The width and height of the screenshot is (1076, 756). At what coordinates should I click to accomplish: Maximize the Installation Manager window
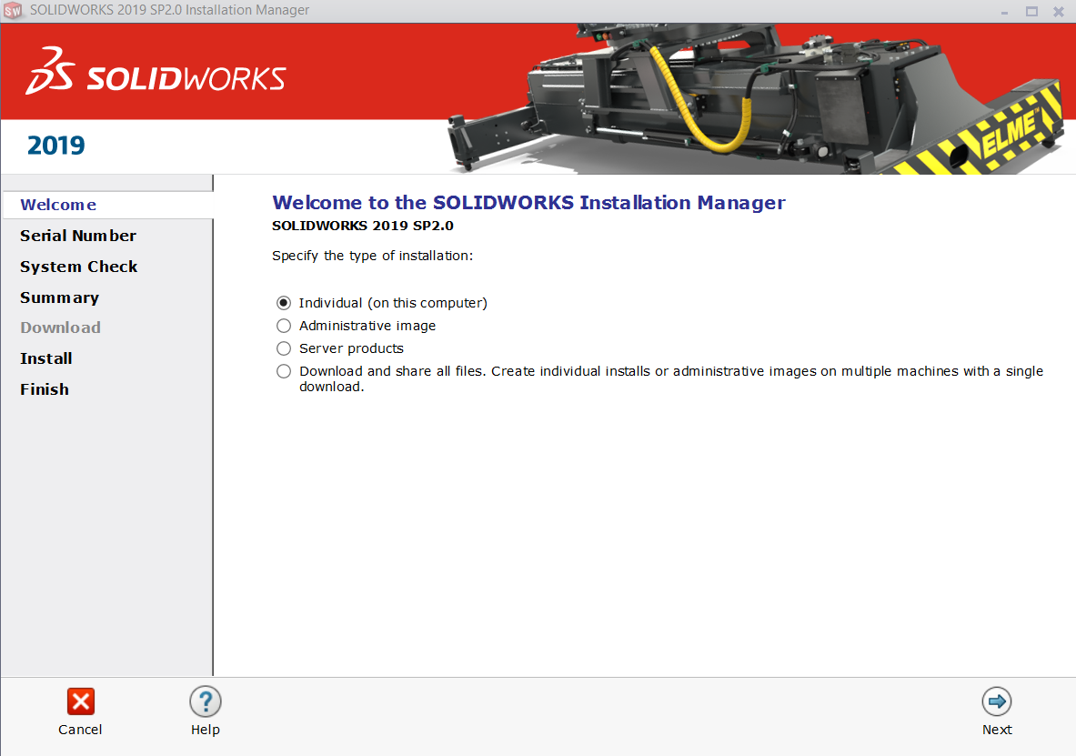[1031, 11]
